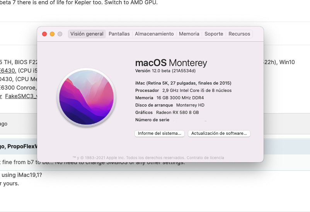Switch to the Memoria tab

click(x=189, y=34)
